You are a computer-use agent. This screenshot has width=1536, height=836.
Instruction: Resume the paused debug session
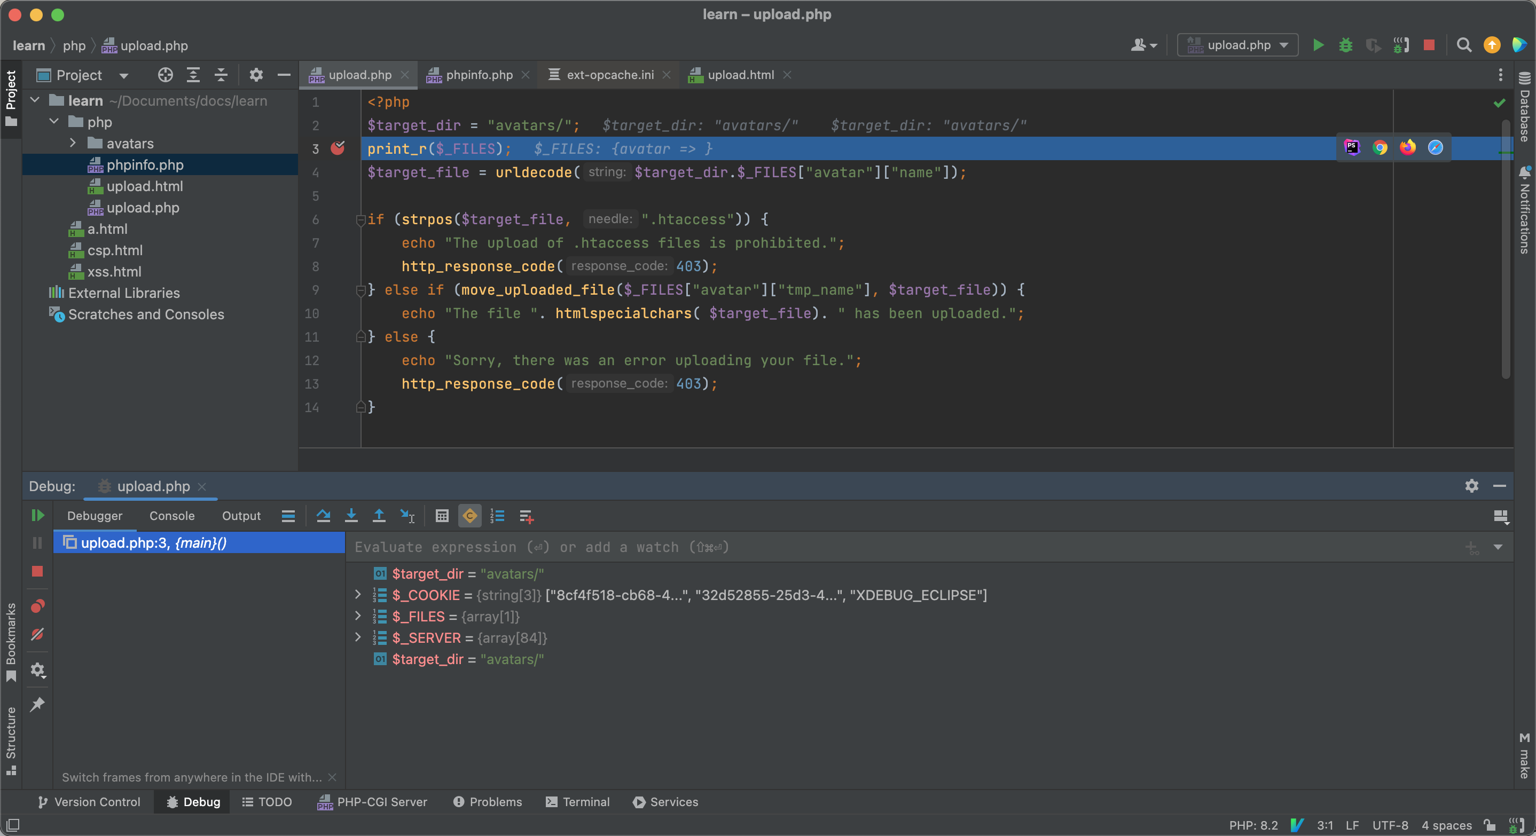click(37, 515)
